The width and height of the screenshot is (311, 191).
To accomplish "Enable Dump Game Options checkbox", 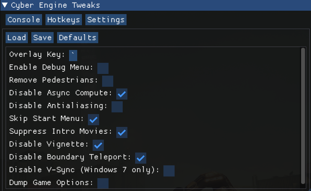I will (x=103, y=184).
